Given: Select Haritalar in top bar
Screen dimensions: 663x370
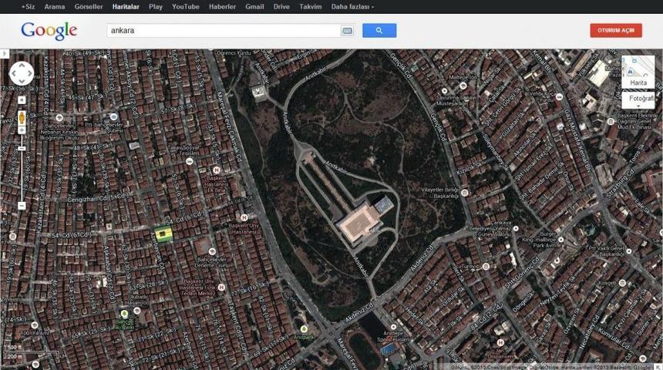Looking at the screenshot, I should pyautogui.click(x=126, y=7).
